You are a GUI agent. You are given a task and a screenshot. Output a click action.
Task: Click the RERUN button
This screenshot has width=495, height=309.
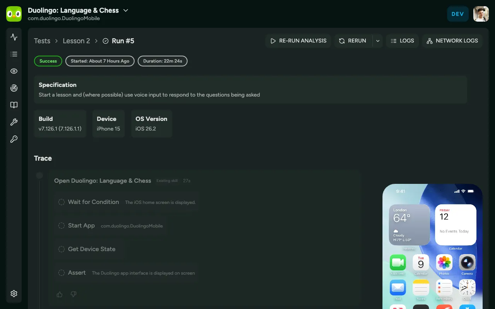[x=352, y=41]
